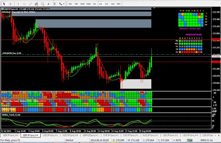Viewport: 221px width, 143px height.
Task: Click price 171.285 on the price scale
Action: tap(216, 69)
